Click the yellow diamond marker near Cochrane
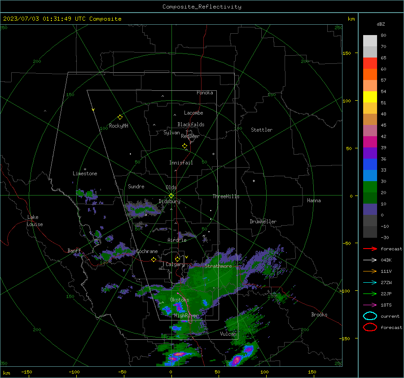 click(x=154, y=259)
